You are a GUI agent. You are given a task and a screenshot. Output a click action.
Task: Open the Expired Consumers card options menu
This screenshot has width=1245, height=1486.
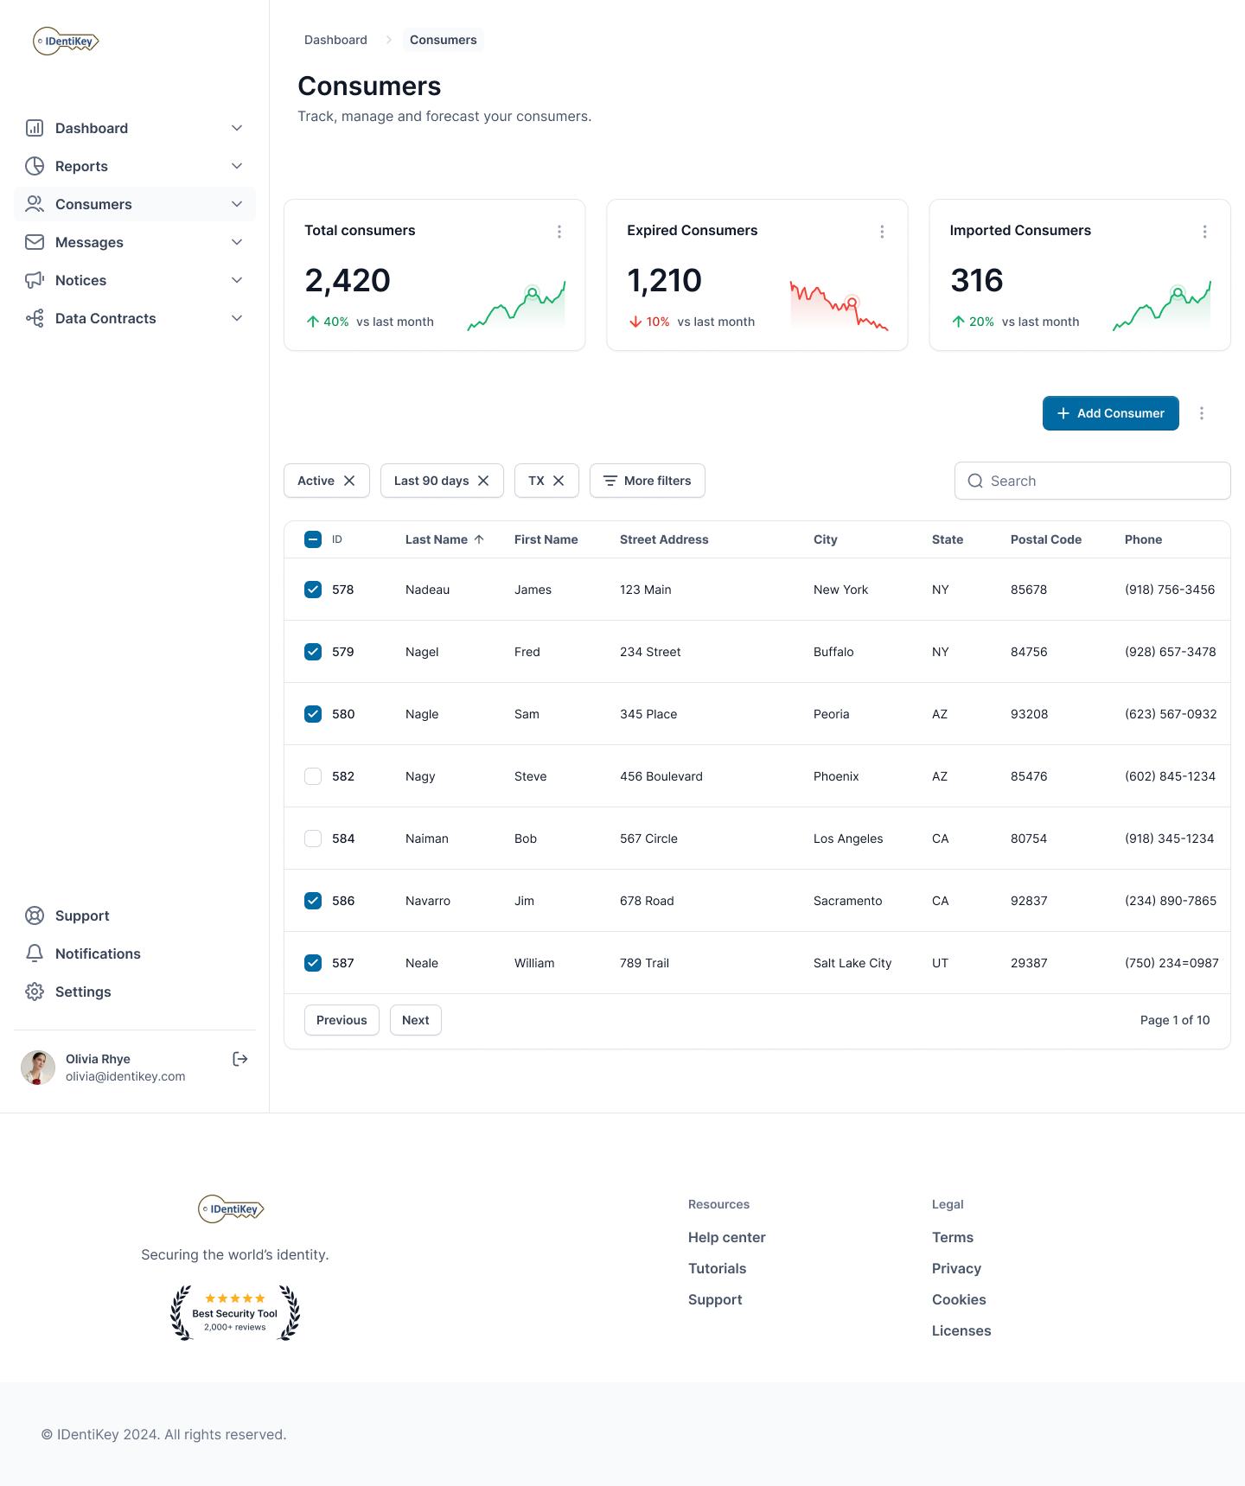coord(882,232)
